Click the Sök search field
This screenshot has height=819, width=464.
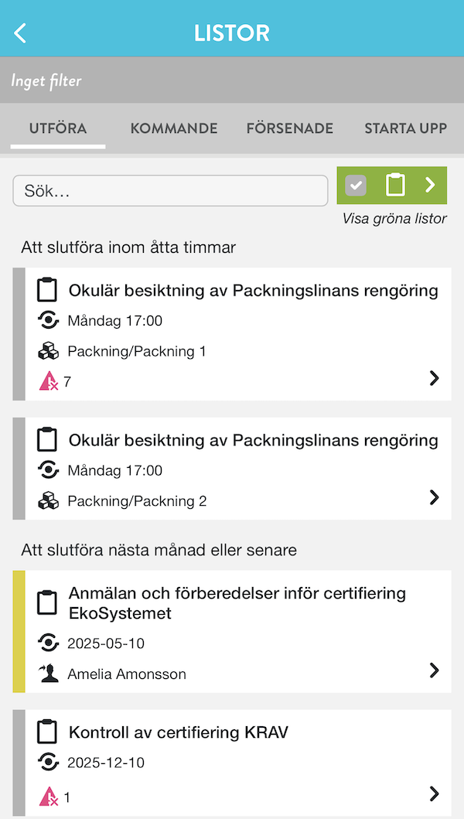(170, 191)
